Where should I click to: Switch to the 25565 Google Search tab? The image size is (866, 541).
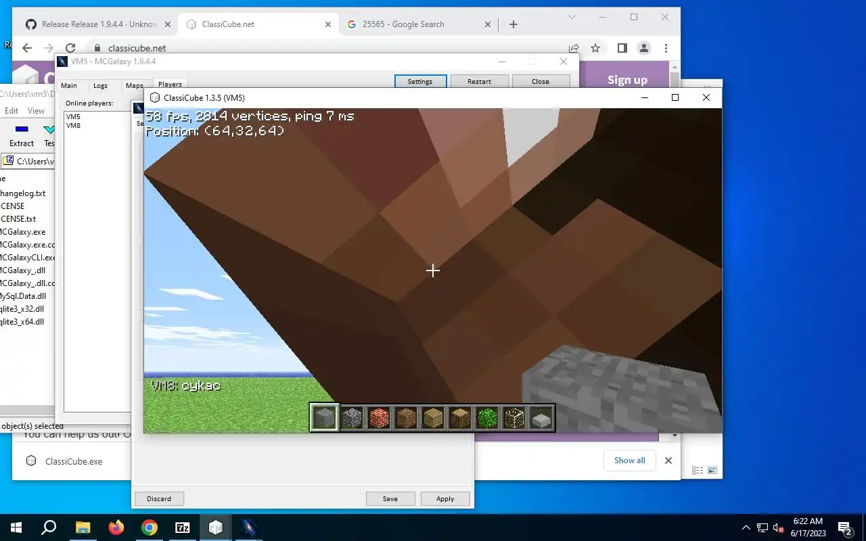418,24
